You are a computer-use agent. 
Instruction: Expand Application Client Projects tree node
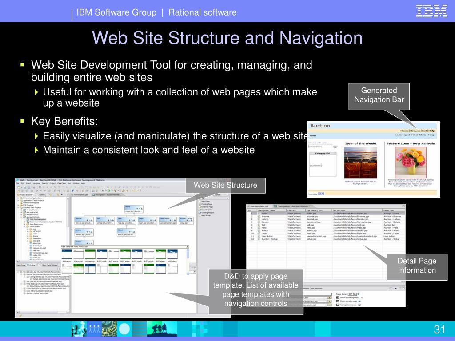[19, 200]
